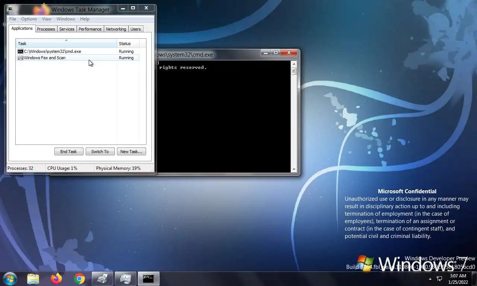477x286 pixels.
Task: Switch to the Users tab
Action: (136, 29)
